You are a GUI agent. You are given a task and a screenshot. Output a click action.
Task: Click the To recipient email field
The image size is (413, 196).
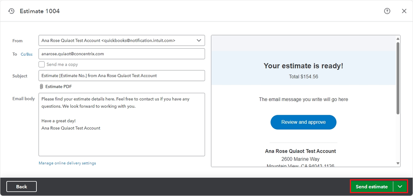(x=122, y=54)
